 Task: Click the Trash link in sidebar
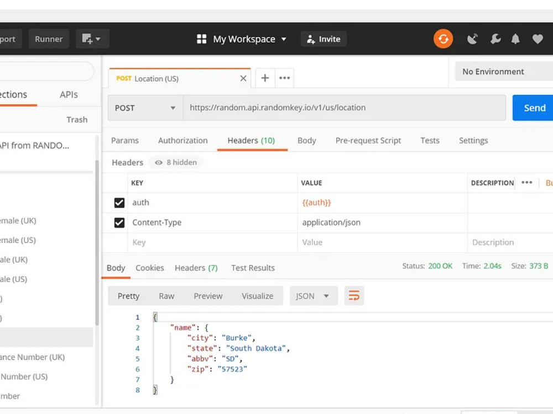tap(76, 120)
